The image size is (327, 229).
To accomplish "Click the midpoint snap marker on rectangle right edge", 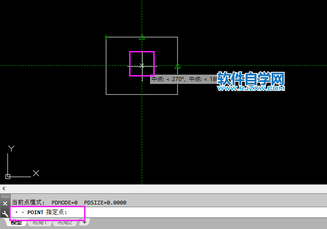I will pyautogui.click(x=177, y=66).
